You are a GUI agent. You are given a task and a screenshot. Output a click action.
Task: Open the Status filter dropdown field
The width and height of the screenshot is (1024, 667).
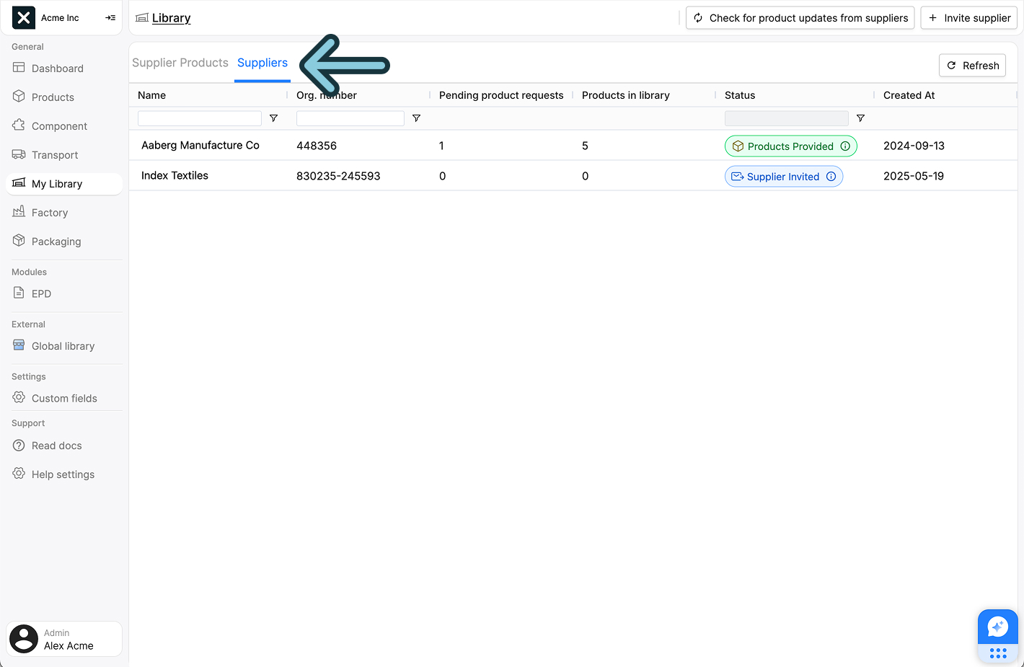click(786, 118)
